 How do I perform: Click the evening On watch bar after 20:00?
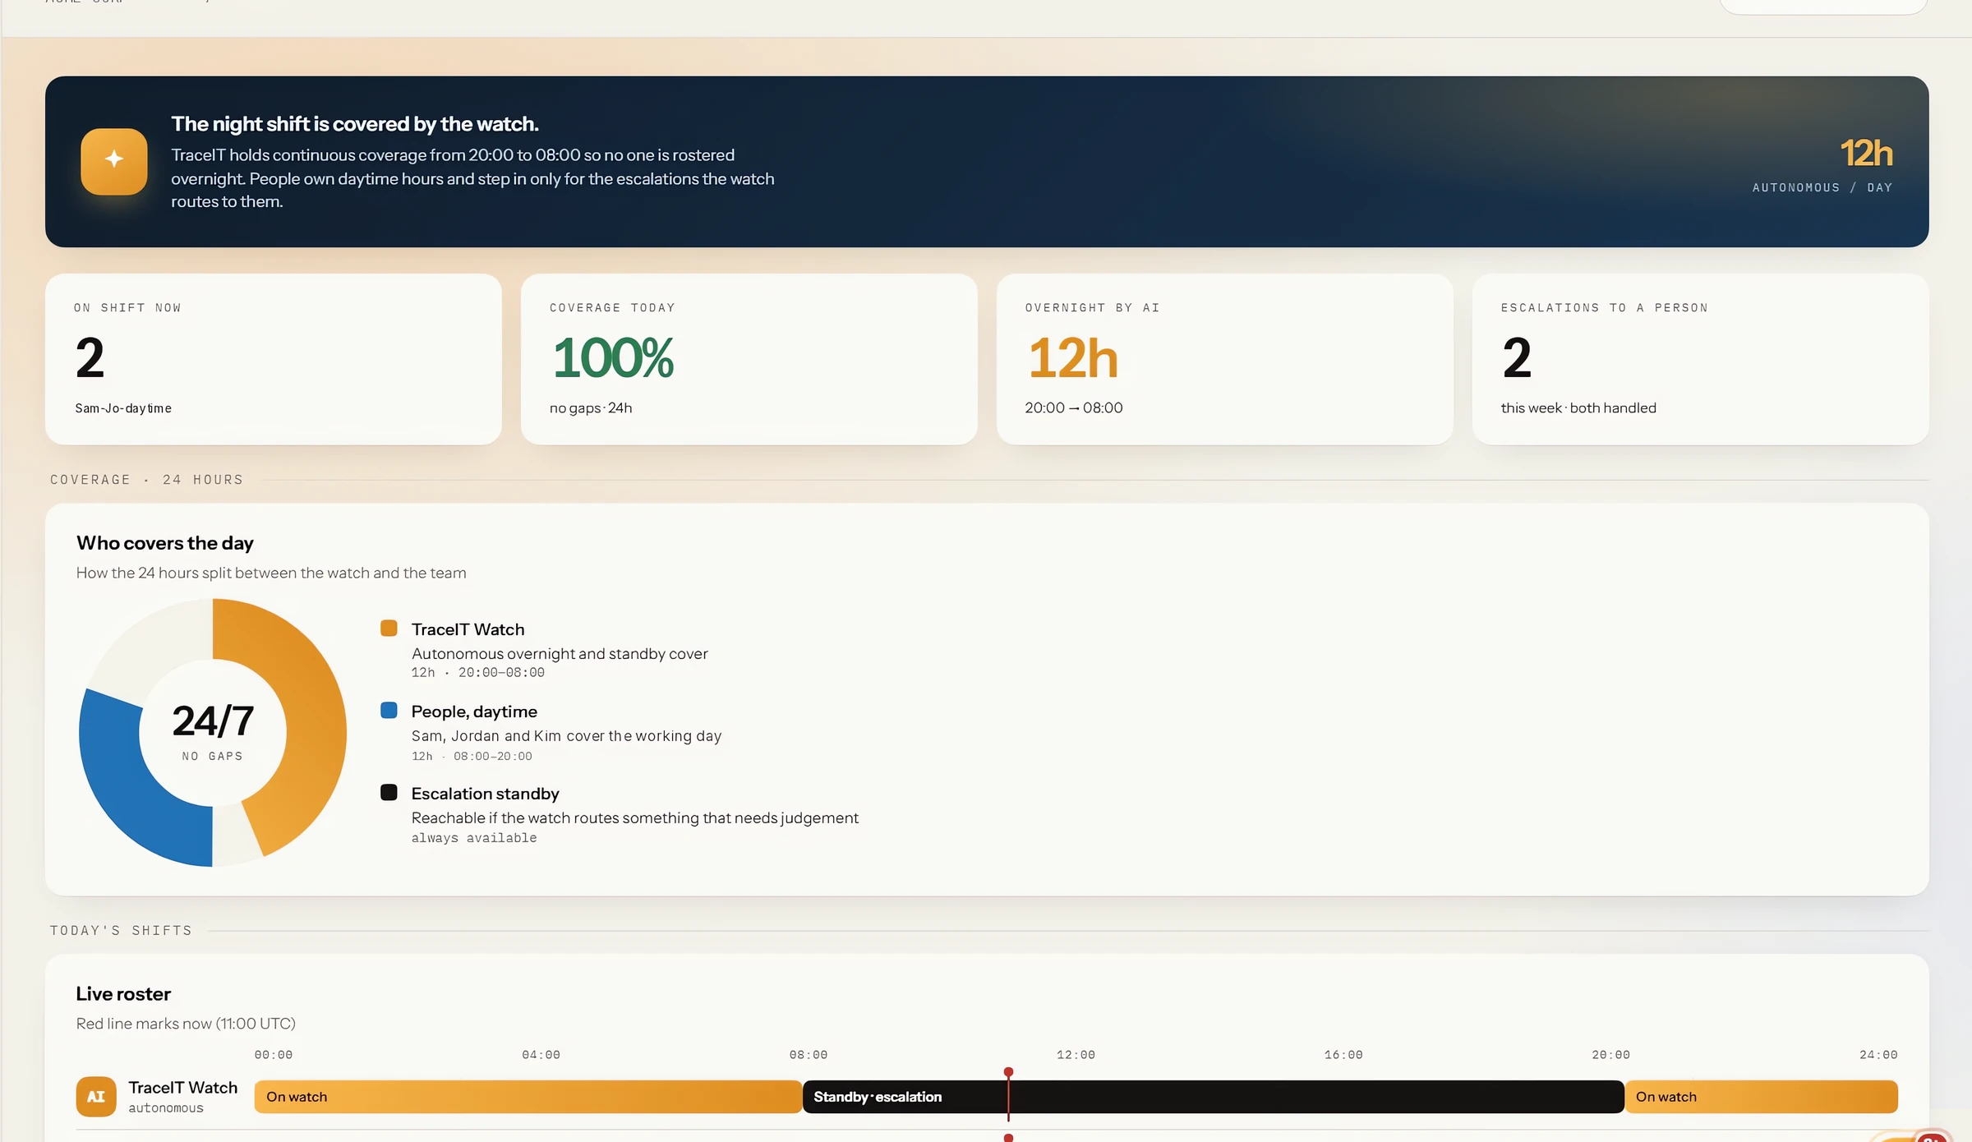[x=1761, y=1097]
